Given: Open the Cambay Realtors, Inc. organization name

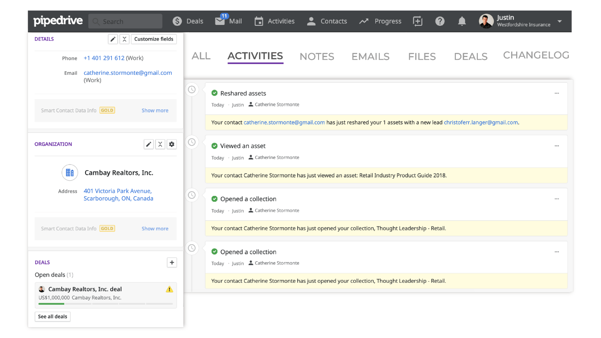Looking at the screenshot, I should pyautogui.click(x=119, y=173).
